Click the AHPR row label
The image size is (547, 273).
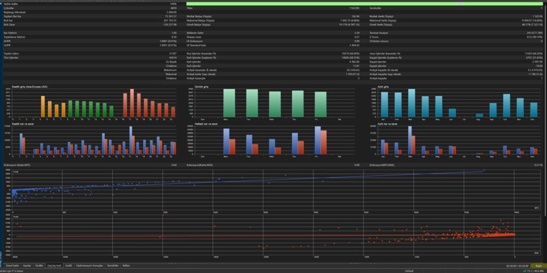click(7, 41)
